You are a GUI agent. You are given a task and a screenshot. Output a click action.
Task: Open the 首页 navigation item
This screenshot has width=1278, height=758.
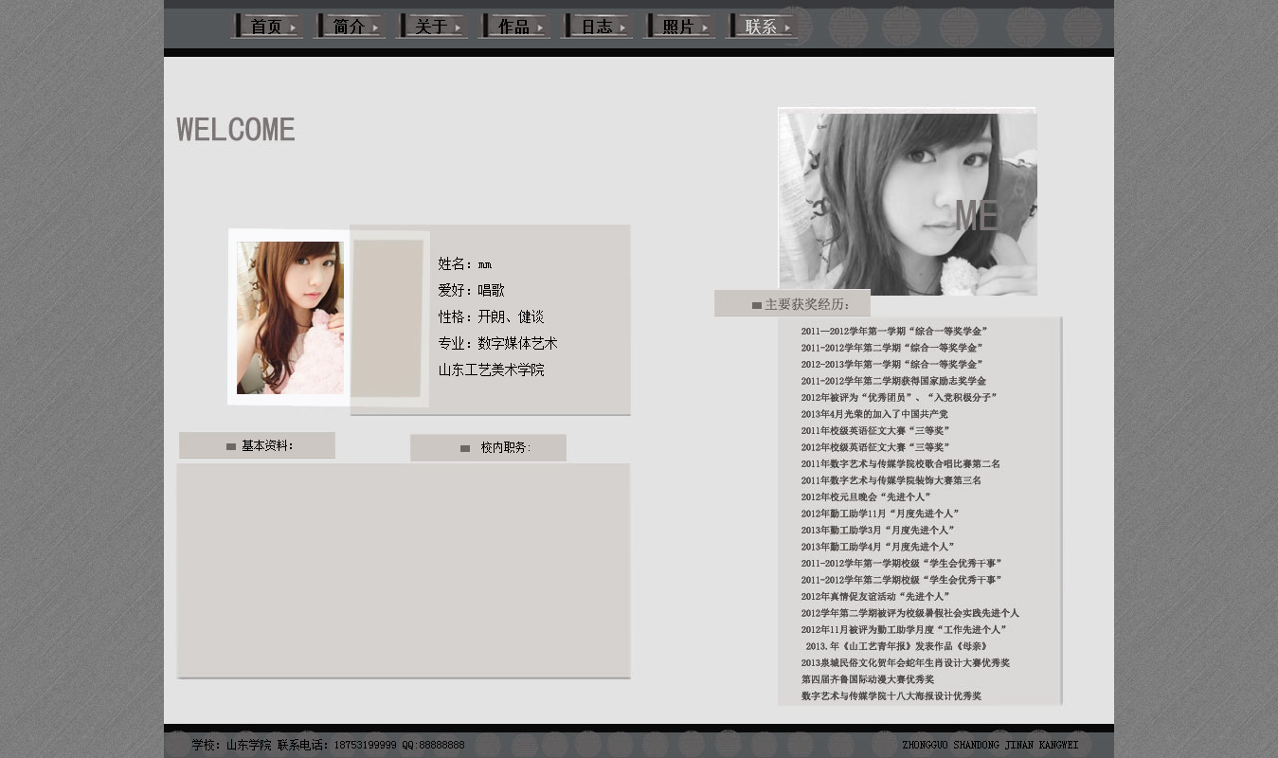pos(266,27)
